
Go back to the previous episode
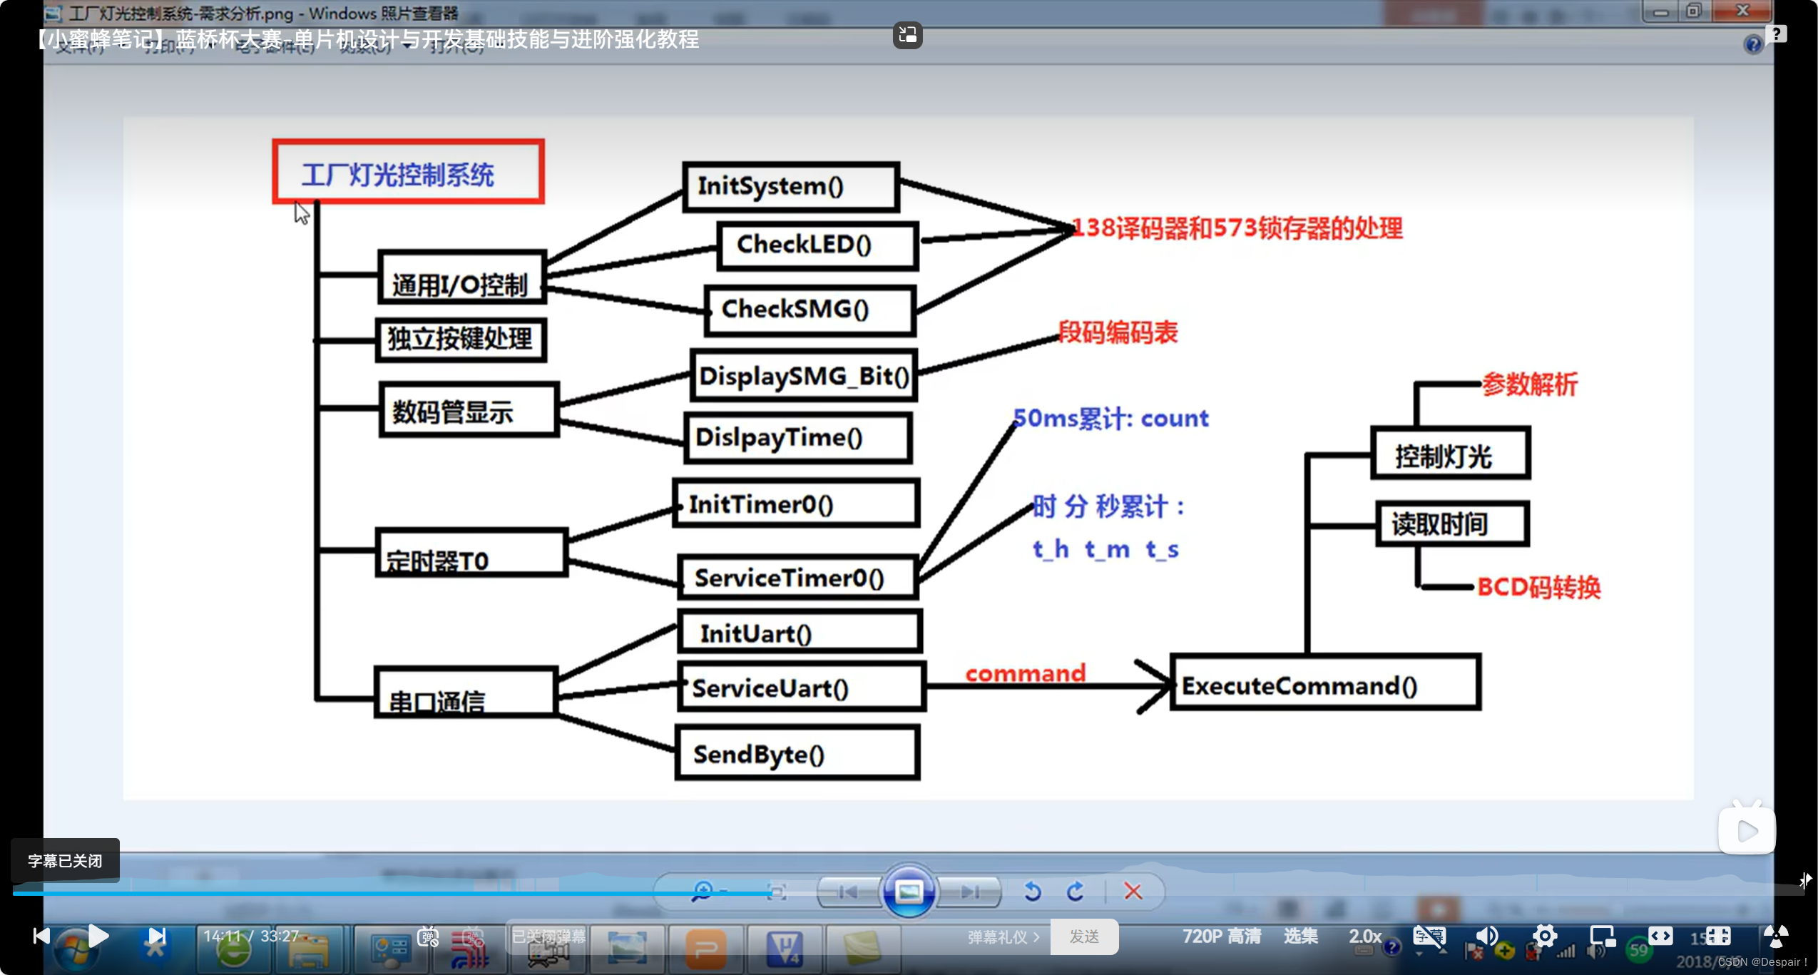pyautogui.click(x=41, y=936)
